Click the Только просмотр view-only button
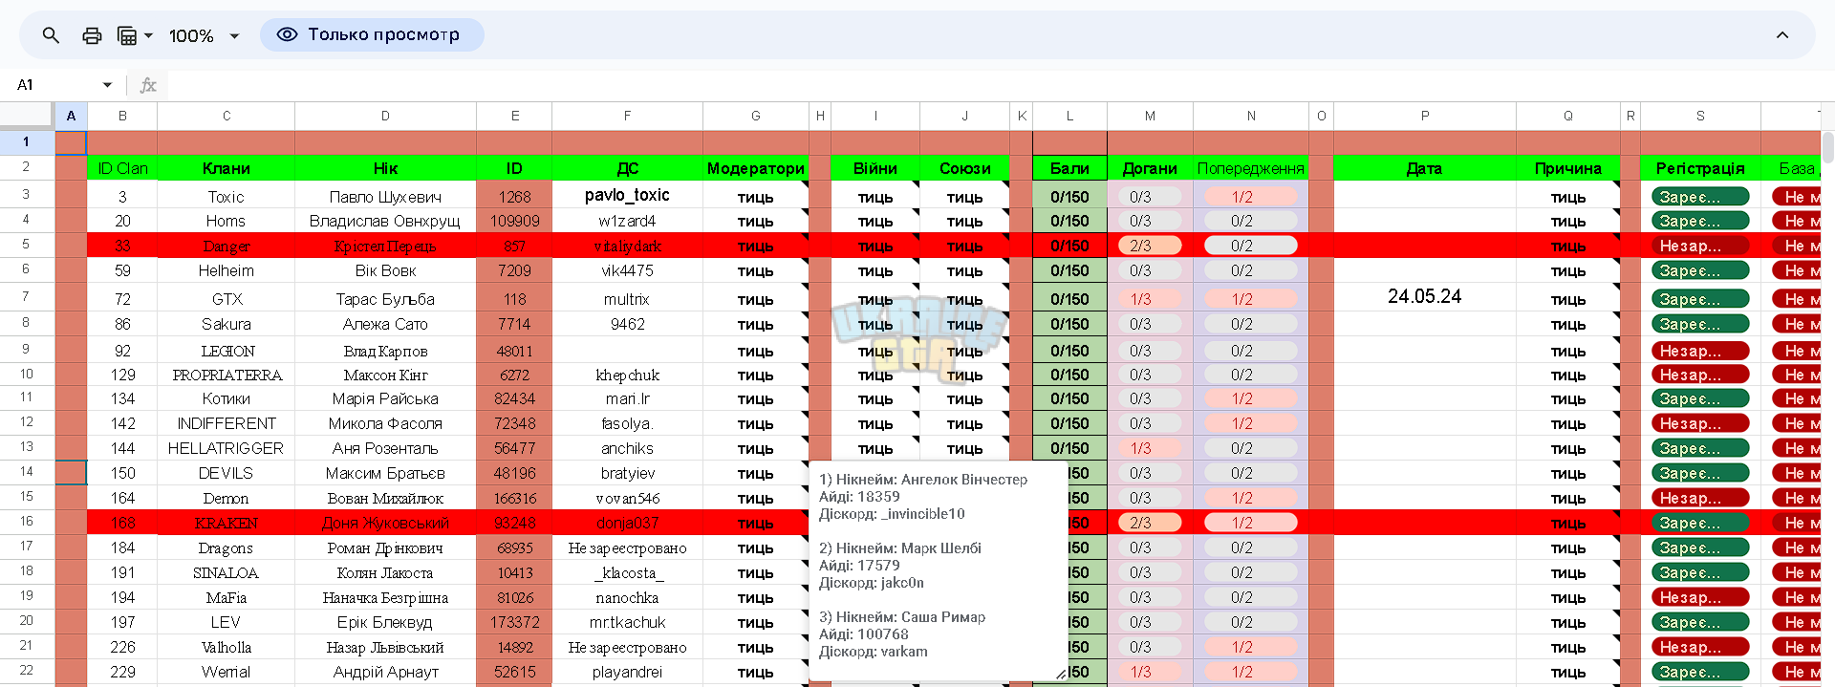The width and height of the screenshot is (1835, 687). click(x=372, y=34)
